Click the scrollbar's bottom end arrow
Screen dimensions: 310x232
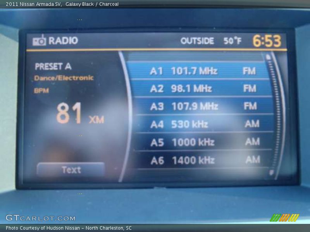pos(271,172)
